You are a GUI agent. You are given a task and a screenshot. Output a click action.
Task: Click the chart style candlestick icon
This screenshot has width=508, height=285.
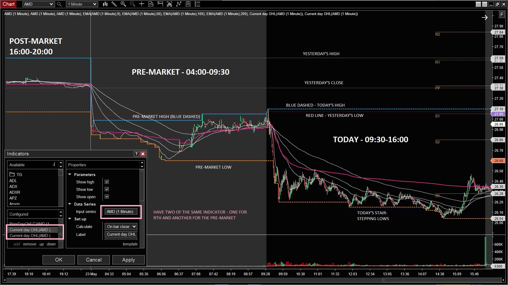(x=105, y=4)
